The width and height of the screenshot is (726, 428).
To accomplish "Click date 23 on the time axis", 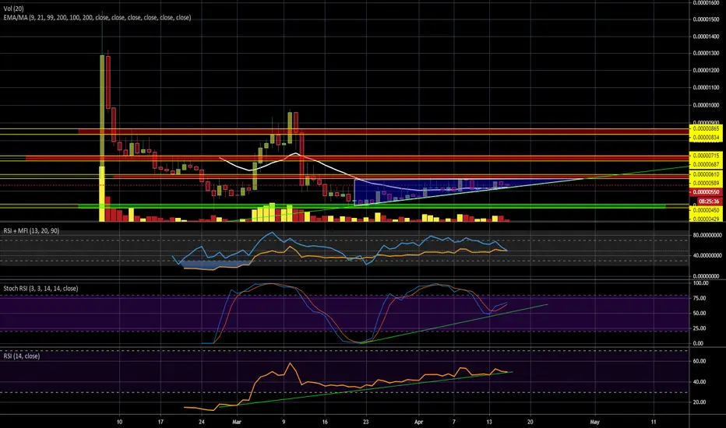I will point(366,422).
